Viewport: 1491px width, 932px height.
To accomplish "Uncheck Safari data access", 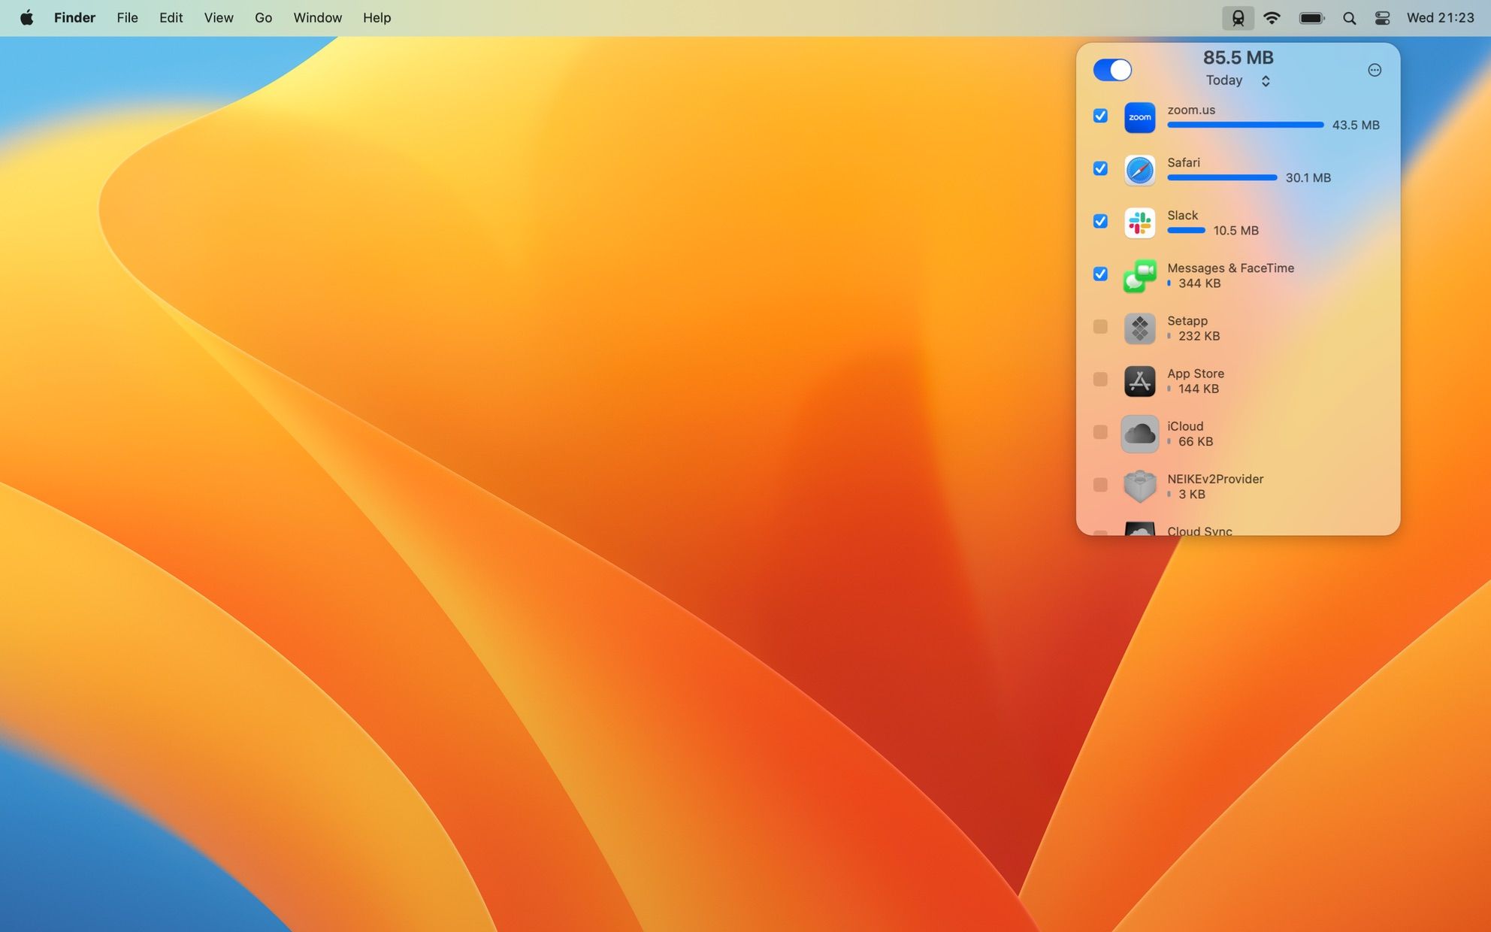I will [1100, 168].
